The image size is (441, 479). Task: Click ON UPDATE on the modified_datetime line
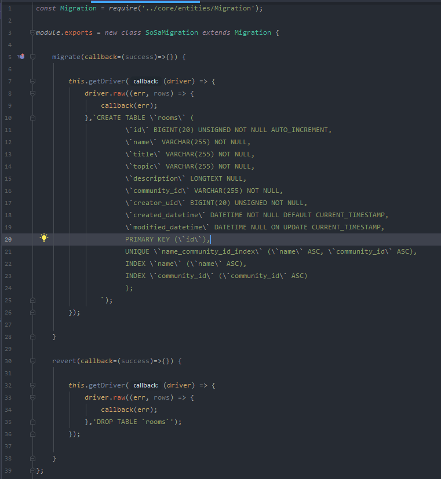pyautogui.click(x=289, y=227)
